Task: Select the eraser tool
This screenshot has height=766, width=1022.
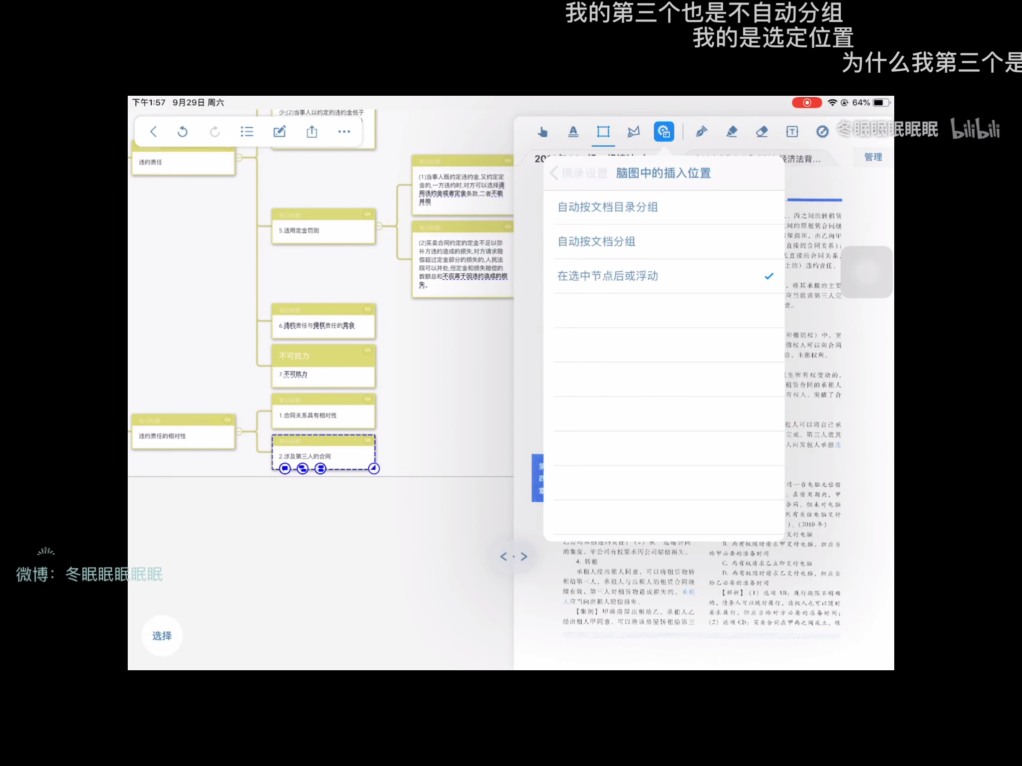Action: (762, 132)
